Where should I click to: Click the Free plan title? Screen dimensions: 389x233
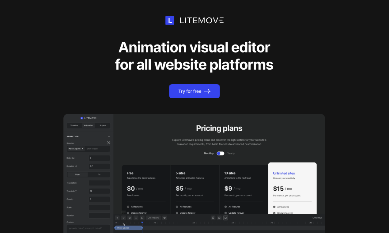click(130, 173)
